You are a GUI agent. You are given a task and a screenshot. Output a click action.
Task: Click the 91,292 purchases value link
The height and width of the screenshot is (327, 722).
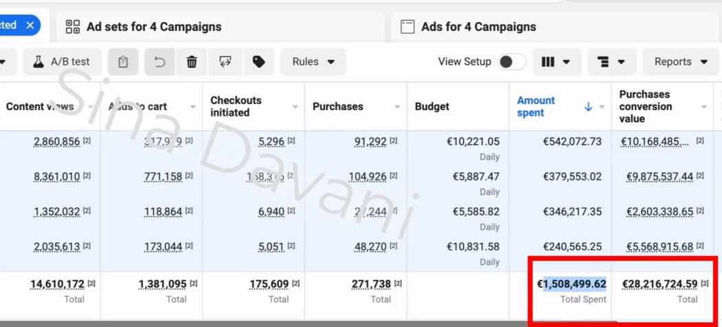pos(370,142)
